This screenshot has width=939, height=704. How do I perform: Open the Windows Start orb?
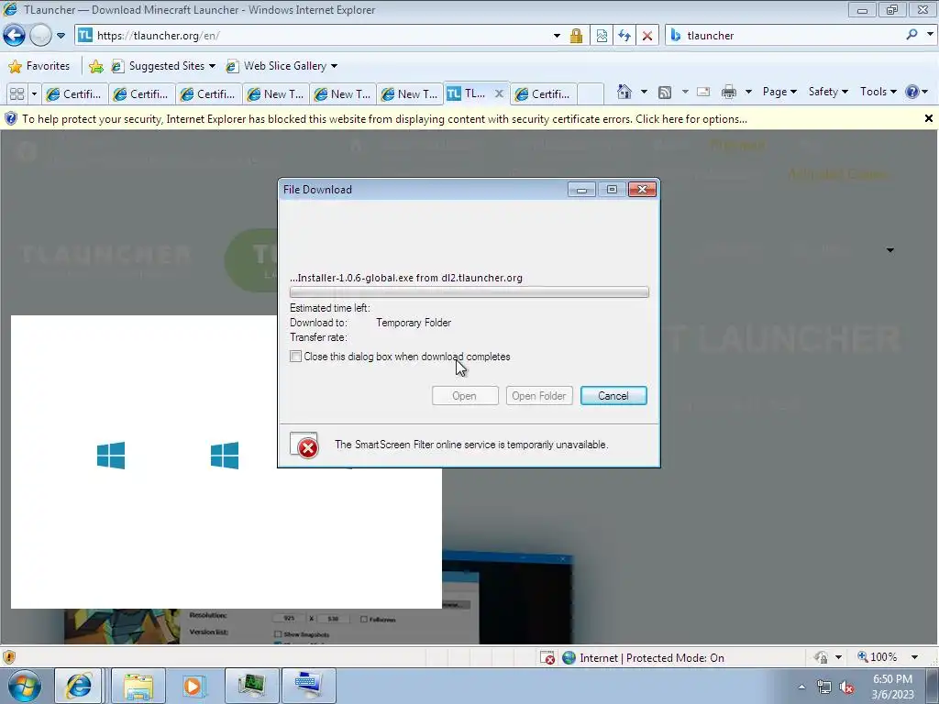[x=25, y=686]
